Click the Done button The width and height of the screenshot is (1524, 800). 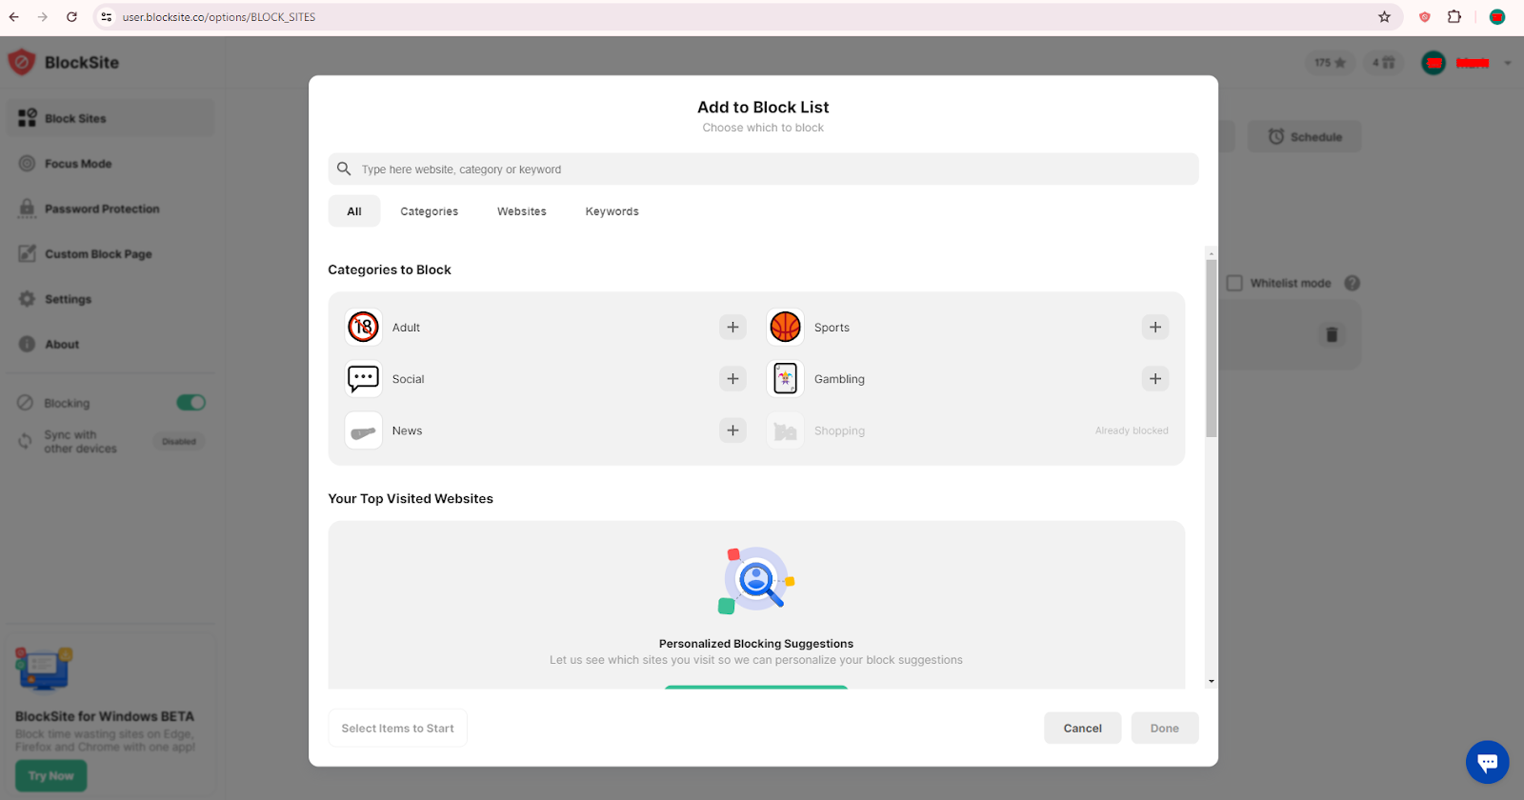pos(1164,728)
